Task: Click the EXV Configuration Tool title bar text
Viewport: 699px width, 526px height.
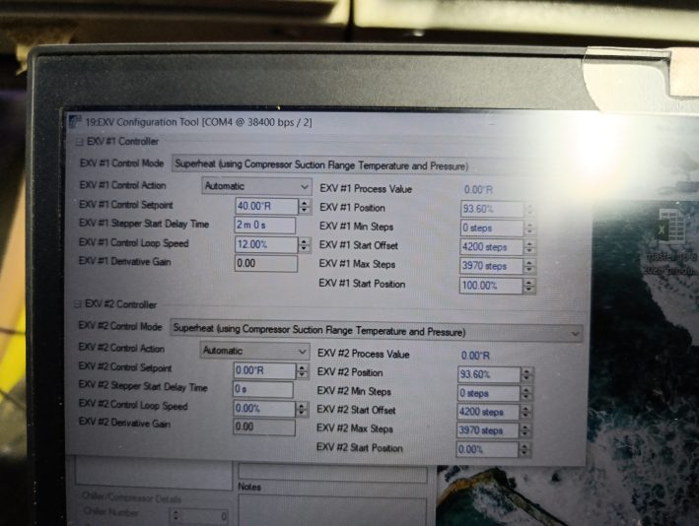Action: pyautogui.click(x=198, y=122)
